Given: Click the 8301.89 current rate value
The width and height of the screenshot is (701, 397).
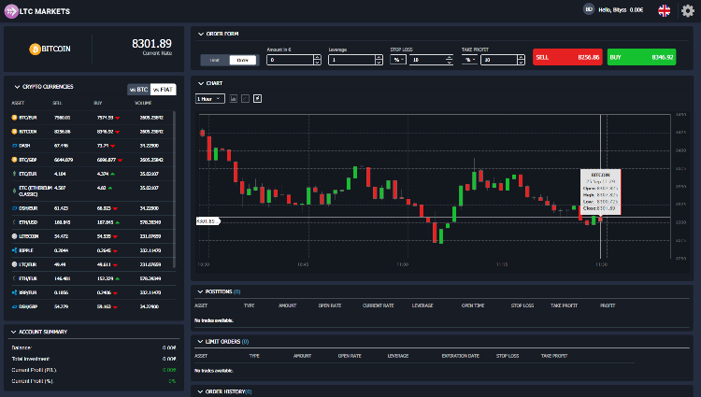Looking at the screenshot, I should (151, 44).
